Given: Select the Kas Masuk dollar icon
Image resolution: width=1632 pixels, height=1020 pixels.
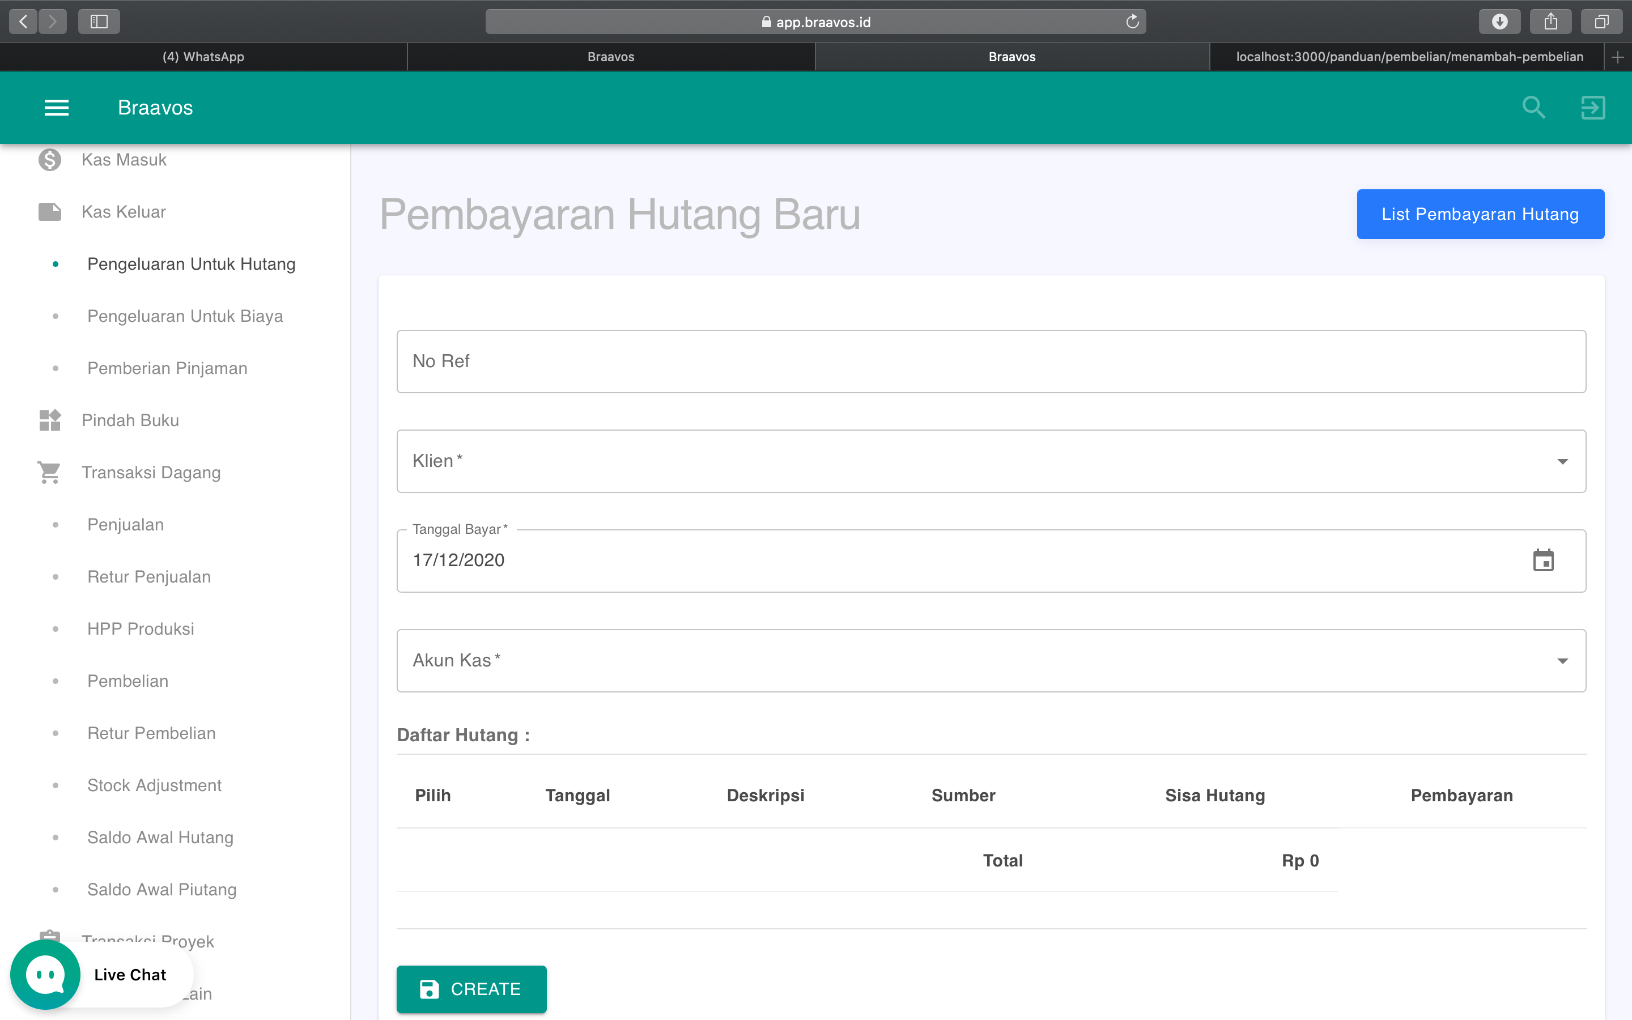Looking at the screenshot, I should click(x=49, y=160).
